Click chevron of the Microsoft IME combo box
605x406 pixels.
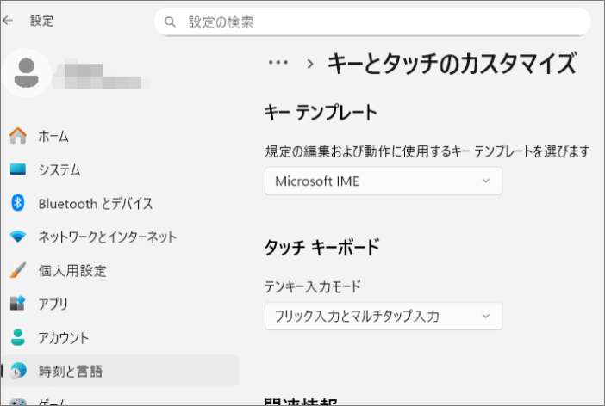pyautogui.click(x=486, y=181)
